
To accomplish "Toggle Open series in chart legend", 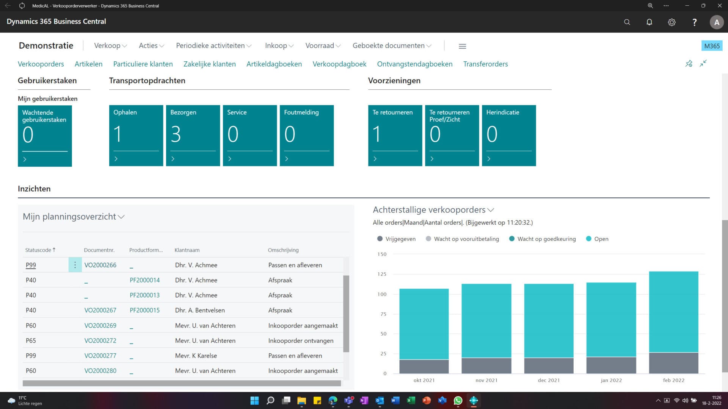I will 597,239.
